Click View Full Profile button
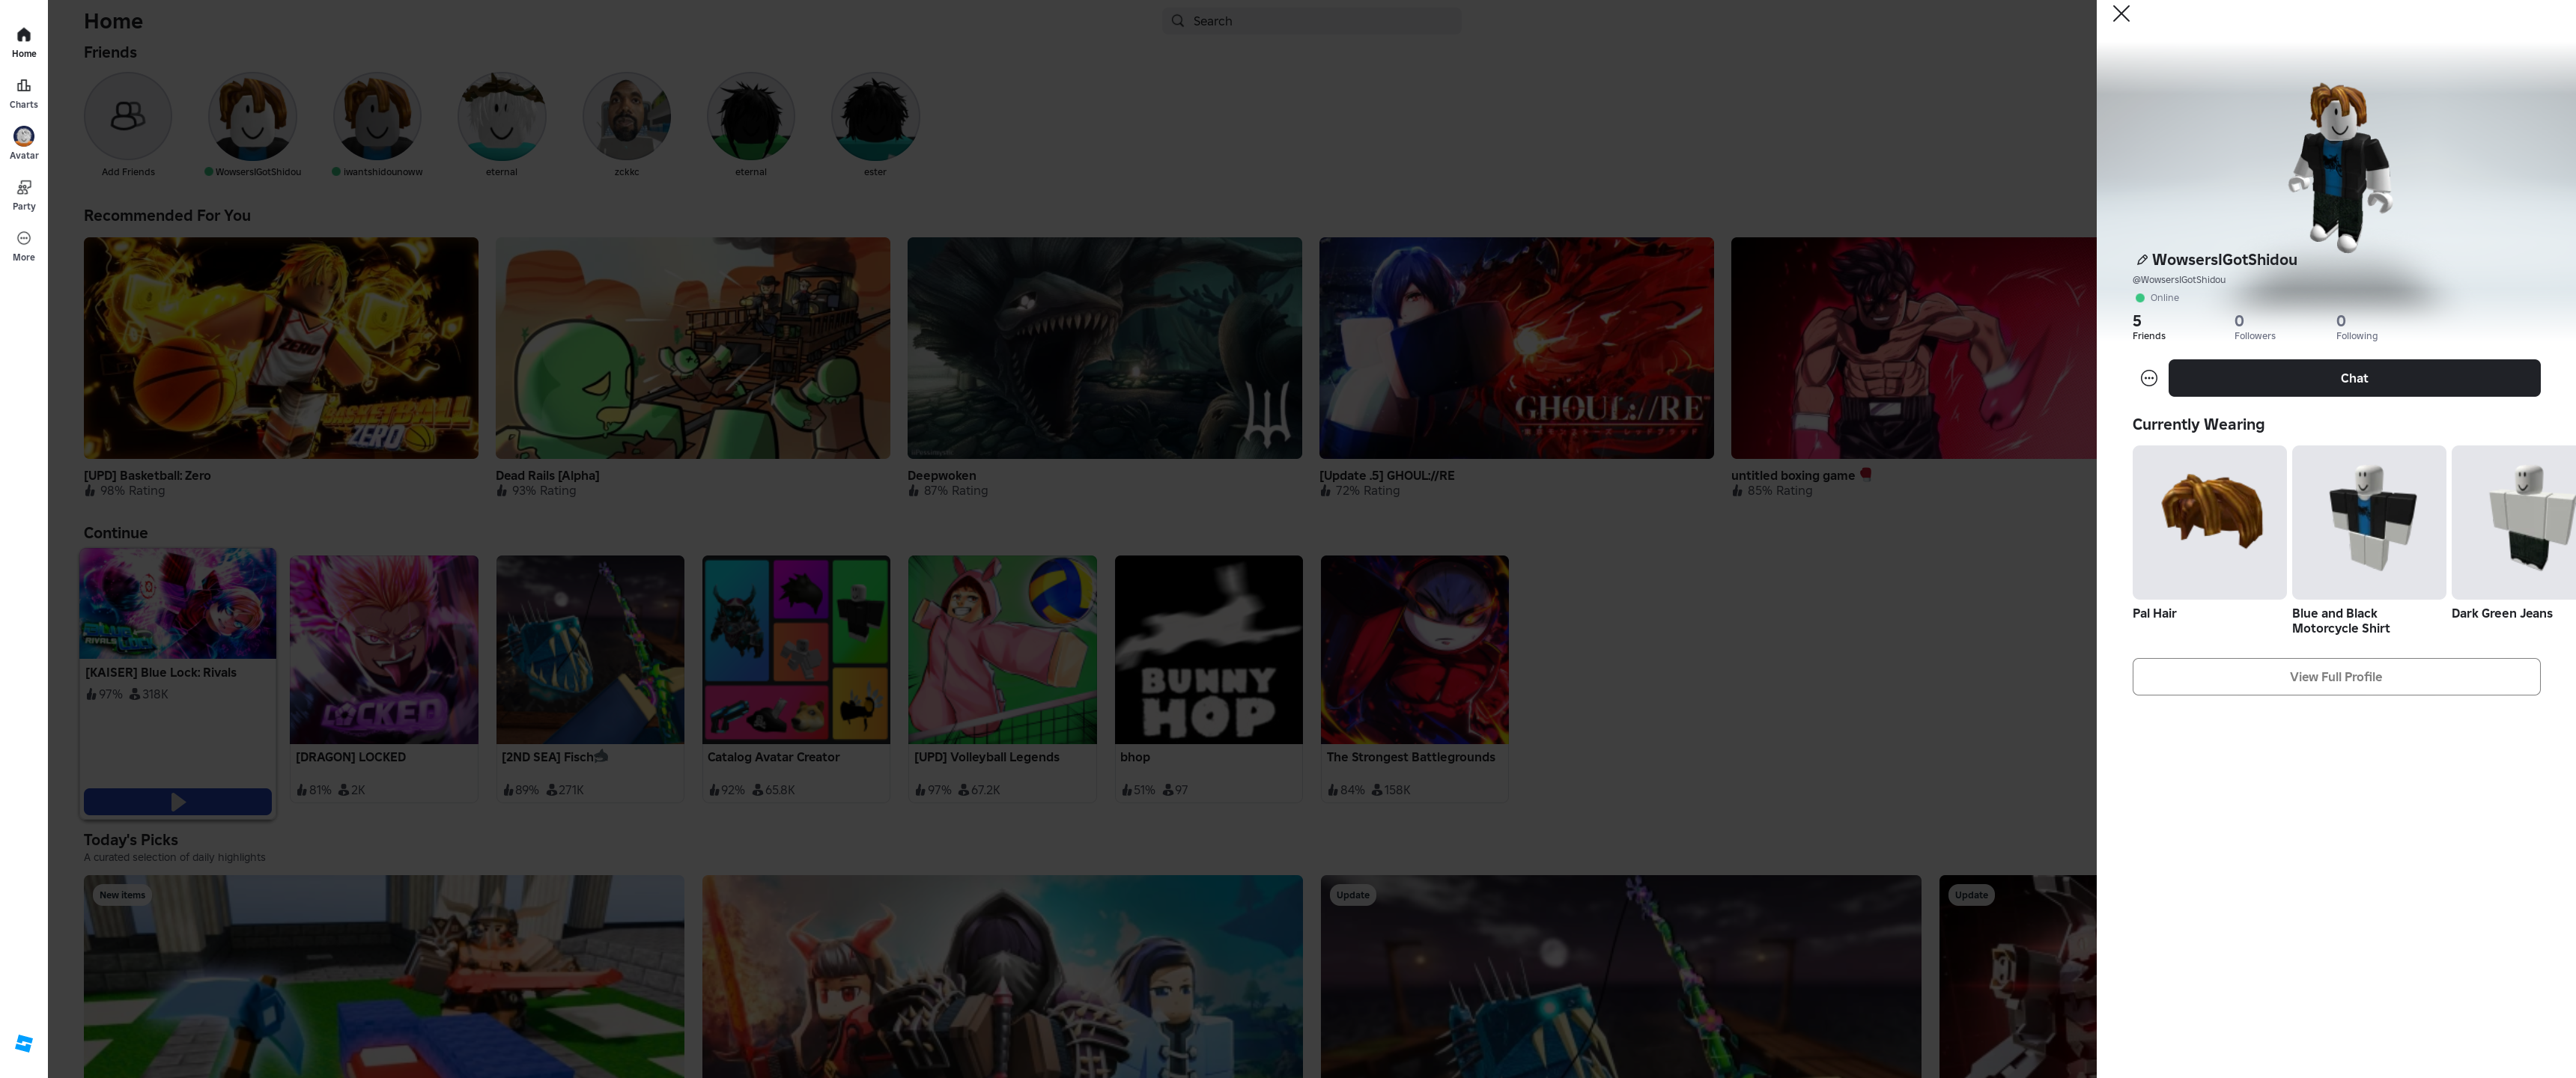Screen dimensions: 2576x1078 2335,677
